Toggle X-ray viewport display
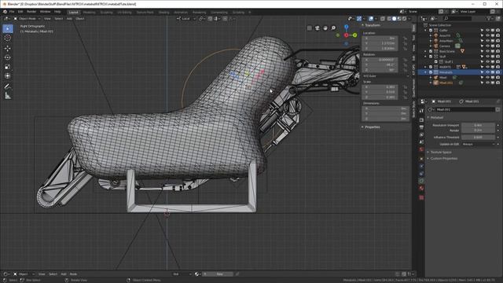Screen dimensions: 503x283 pos(383,19)
